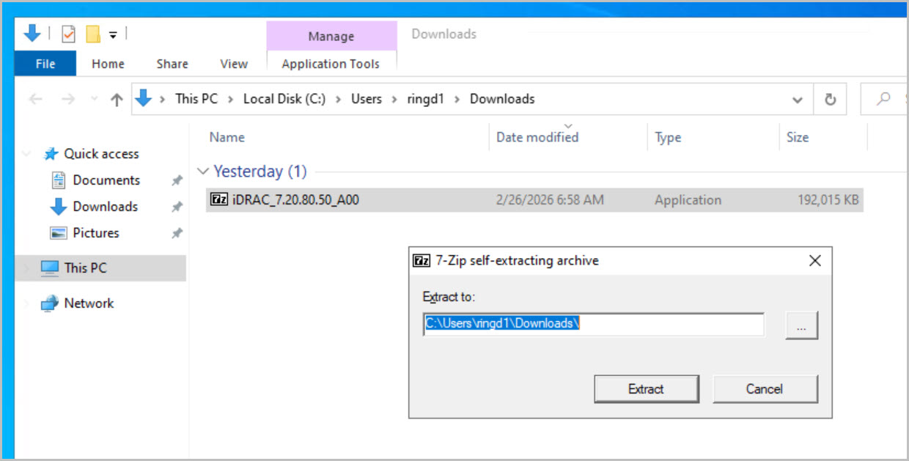
Task: Click the pin icon beside Documents
Action: coord(177,180)
